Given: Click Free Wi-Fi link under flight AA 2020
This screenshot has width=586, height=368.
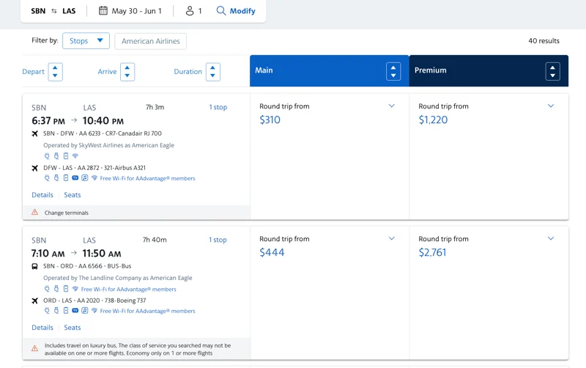Looking at the screenshot, I should coord(148,311).
